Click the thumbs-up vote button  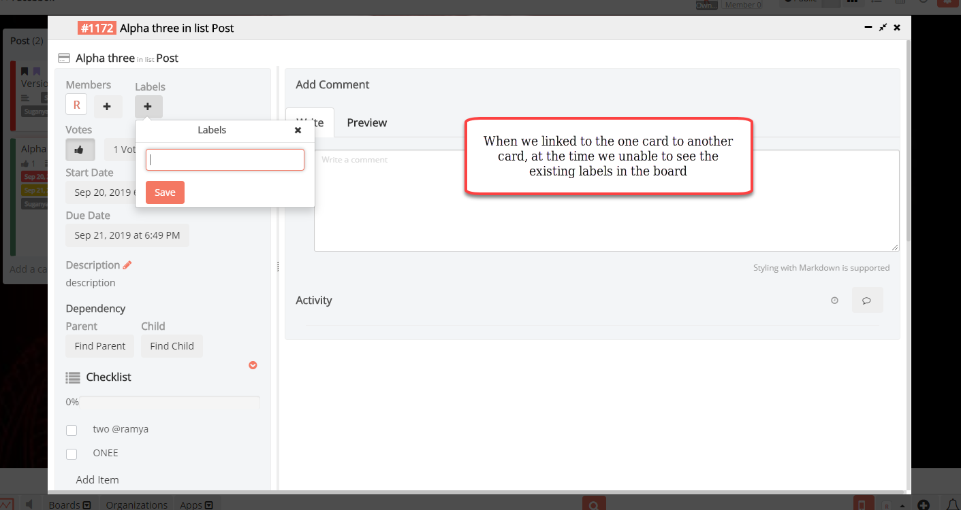click(x=80, y=150)
